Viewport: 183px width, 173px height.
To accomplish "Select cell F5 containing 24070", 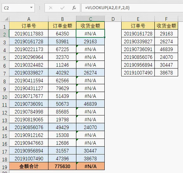I will pyautogui.click(x=166, y=57).
